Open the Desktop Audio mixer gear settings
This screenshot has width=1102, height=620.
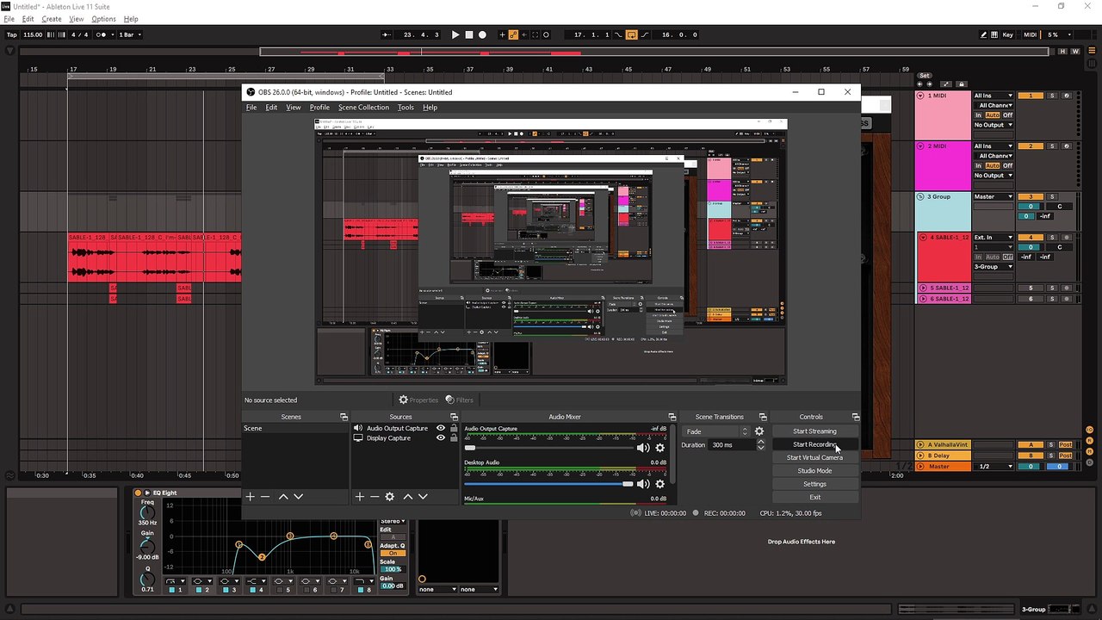(x=660, y=484)
